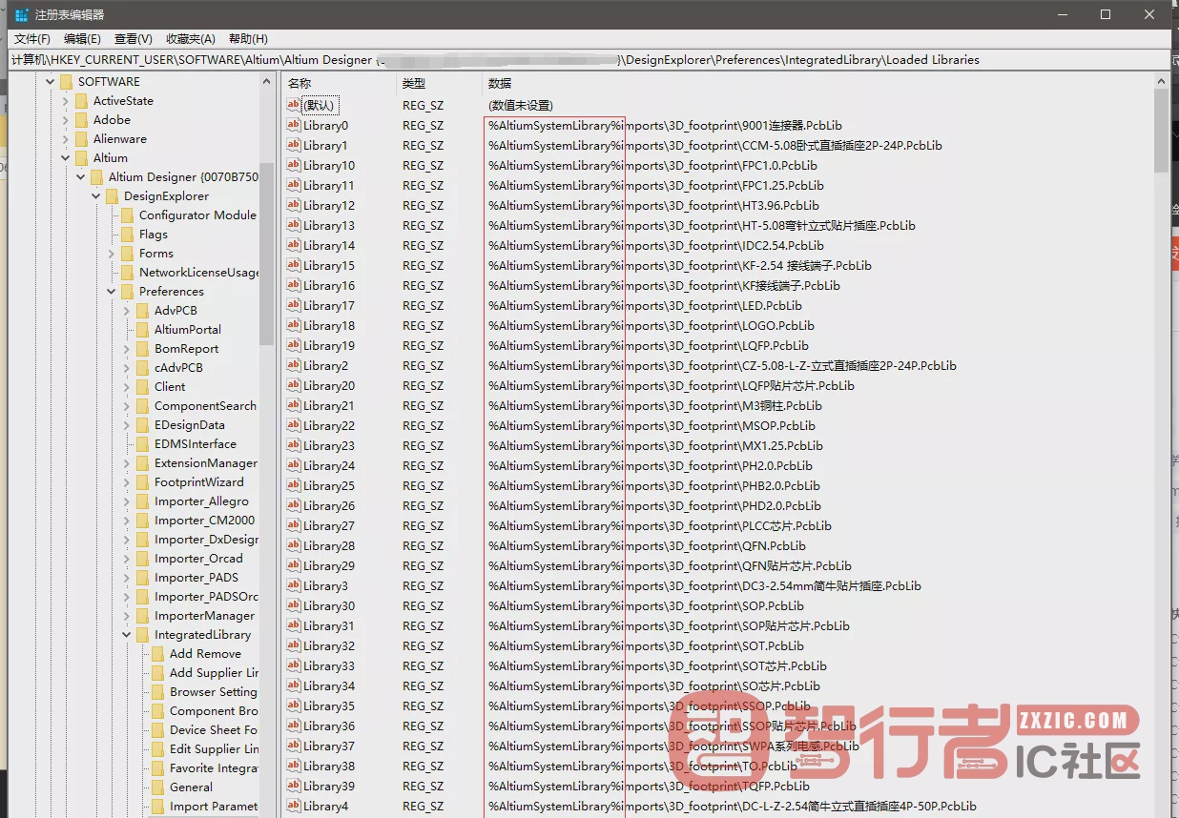Screen dimensions: 1179x818
Task: Select the Library19 value name
Action: [329, 345]
